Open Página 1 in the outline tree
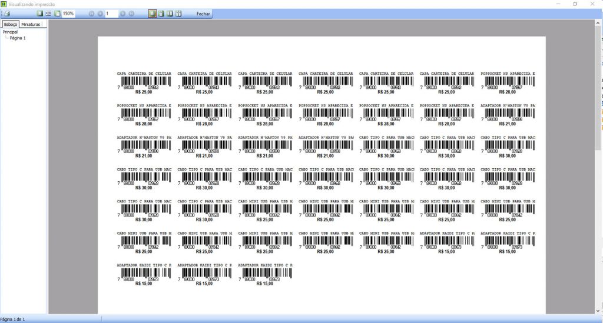The width and height of the screenshot is (603, 323). coord(18,38)
